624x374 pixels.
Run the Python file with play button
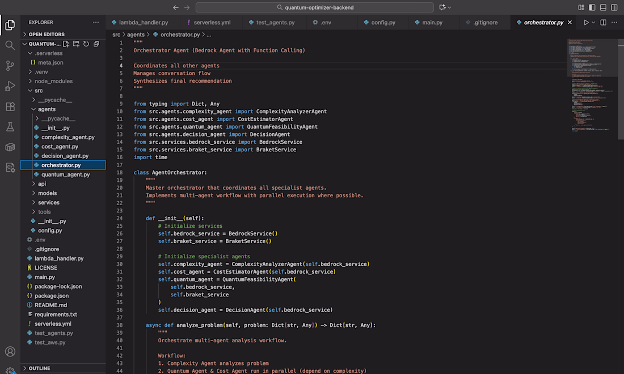coord(586,22)
